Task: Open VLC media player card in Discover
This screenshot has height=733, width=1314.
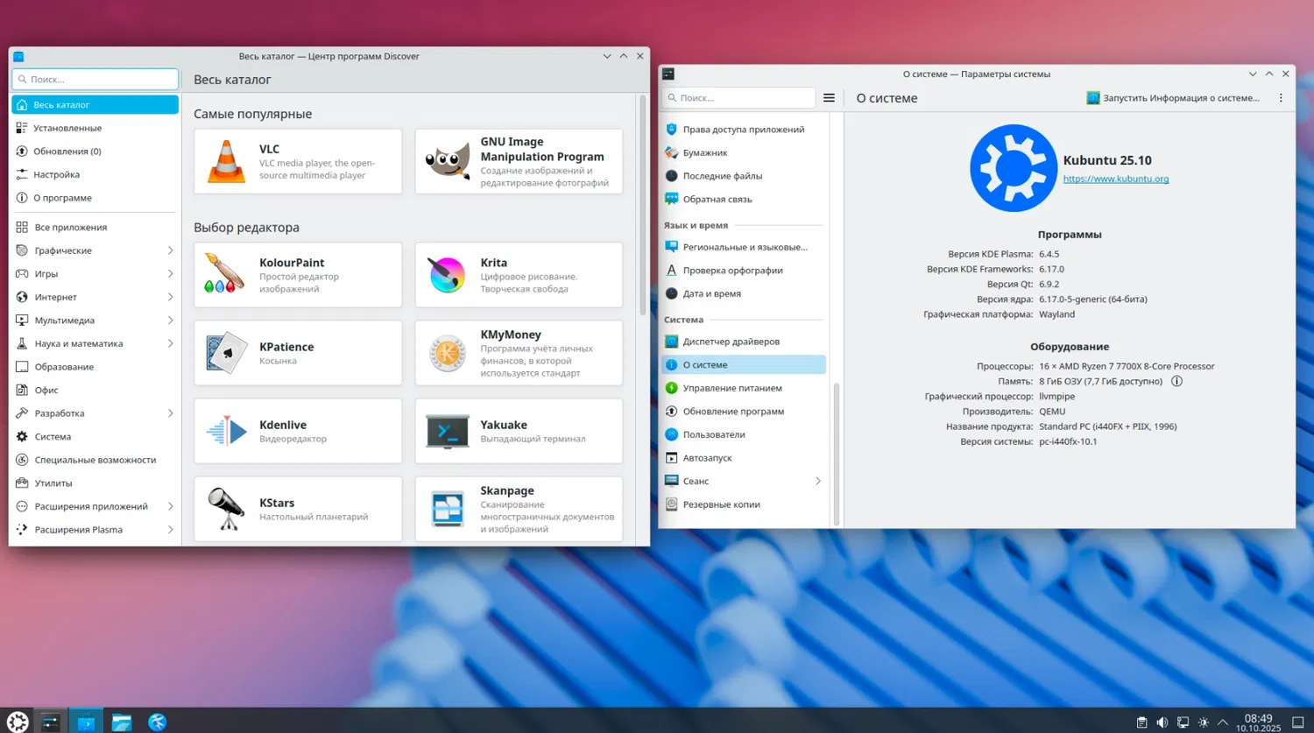Action: point(298,162)
